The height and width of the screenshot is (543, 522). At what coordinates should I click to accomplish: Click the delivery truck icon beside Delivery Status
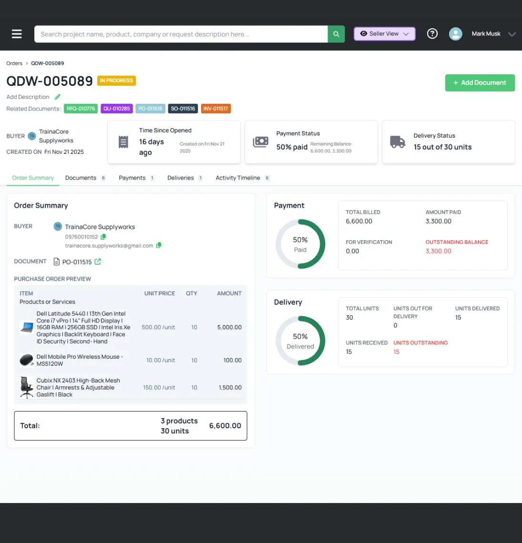pyautogui.click(x=398, y=142)
